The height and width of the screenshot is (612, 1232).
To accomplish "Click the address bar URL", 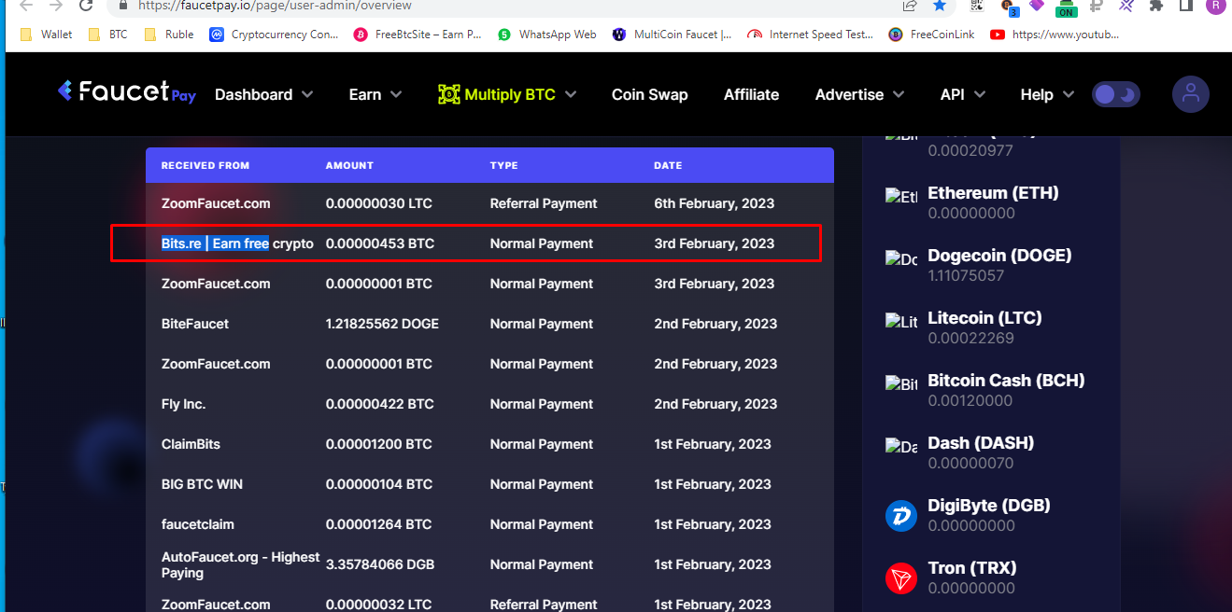I will pyautogui.click(x=275, y=6).
